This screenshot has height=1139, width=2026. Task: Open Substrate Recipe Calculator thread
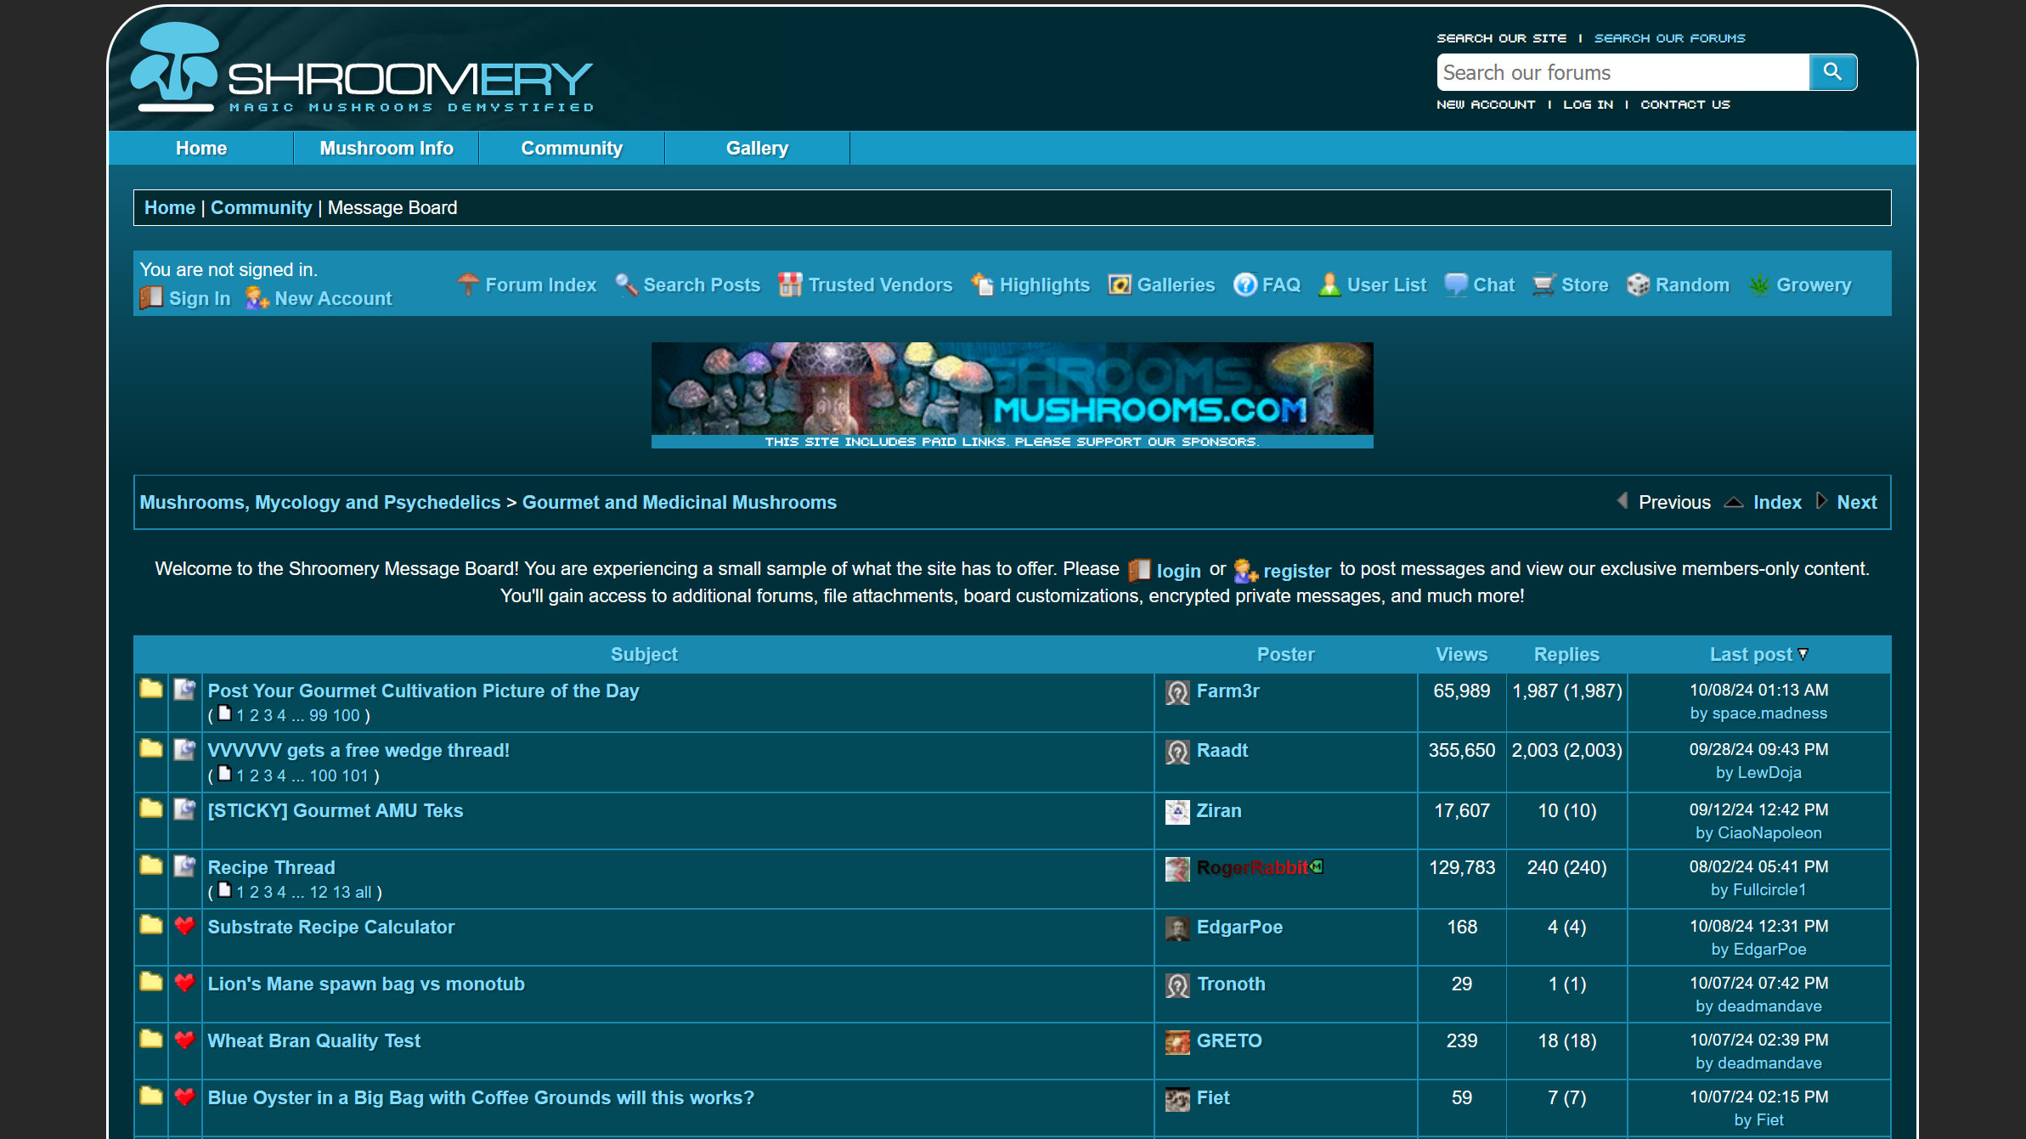point(330,927)
